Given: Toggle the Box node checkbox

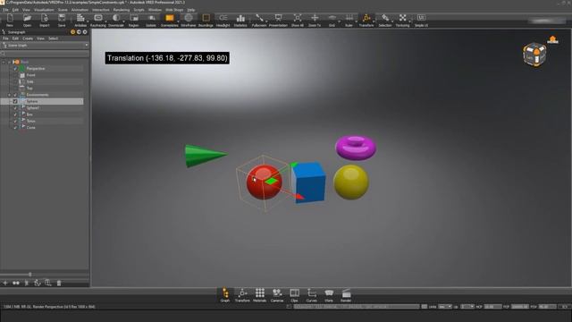Looking at the screenshot, I should click(15, 114).
